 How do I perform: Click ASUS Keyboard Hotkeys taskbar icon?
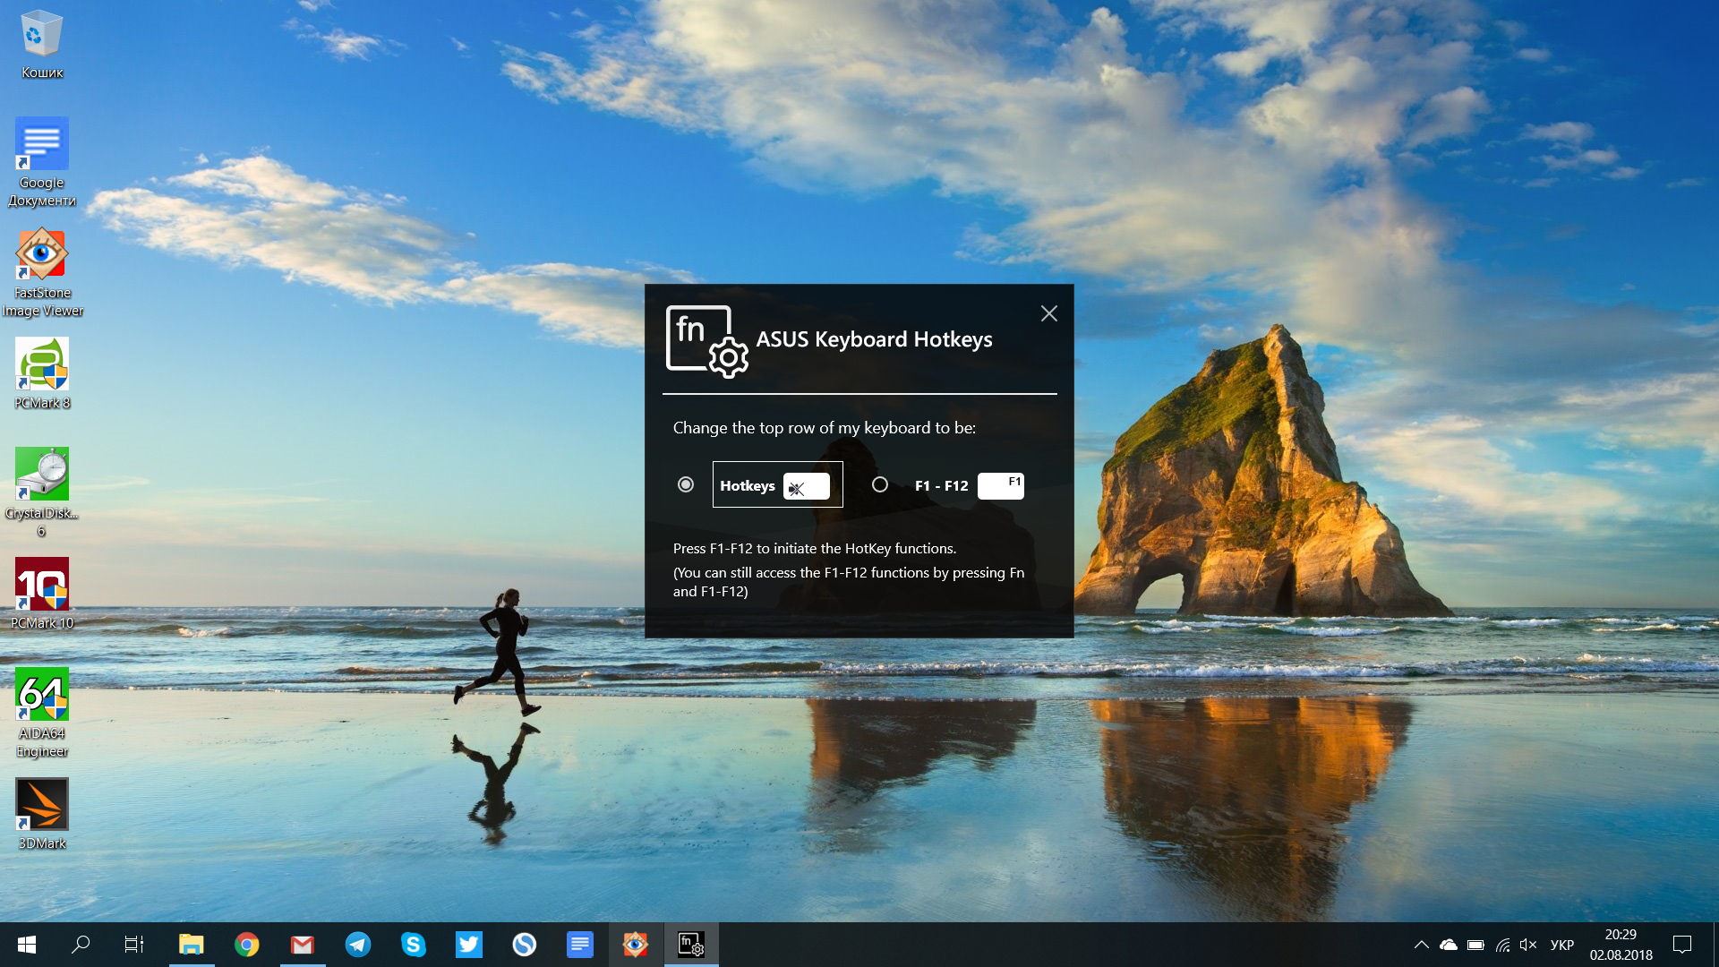(690, 944)
